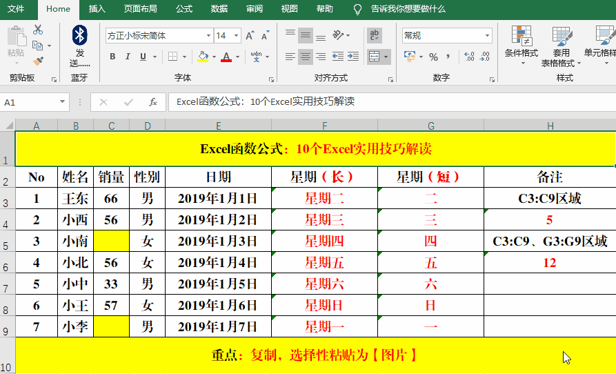Expand the fill color dropdown arrow
This screenshot has height=374, width=616.
pos(214,57)
